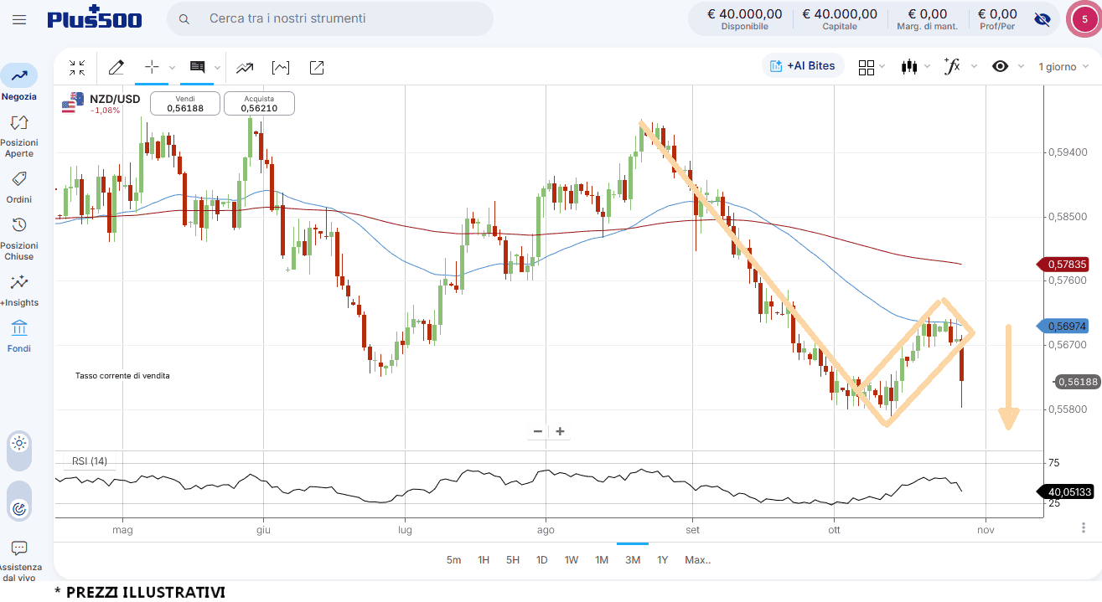Select the comment annotation tool
The height and width of the screenshot is (602, 1102).
tap(197, 67)
